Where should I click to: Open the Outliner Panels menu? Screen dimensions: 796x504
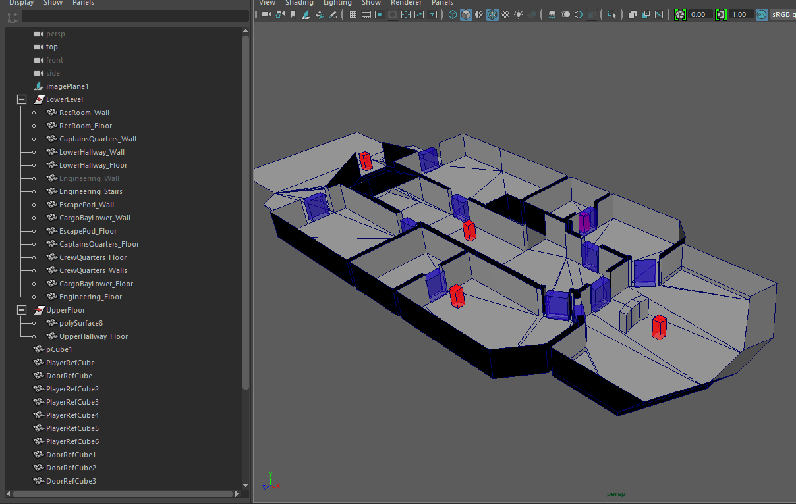point(83,3)
